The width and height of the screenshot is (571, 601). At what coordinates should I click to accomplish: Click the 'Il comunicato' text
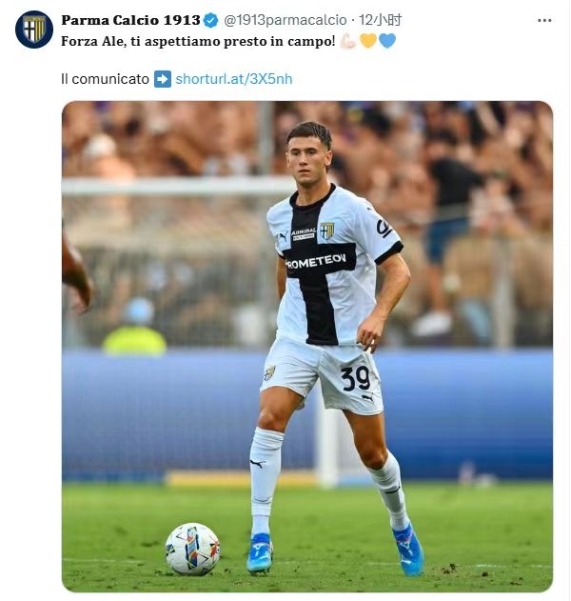tap(105, 79)
